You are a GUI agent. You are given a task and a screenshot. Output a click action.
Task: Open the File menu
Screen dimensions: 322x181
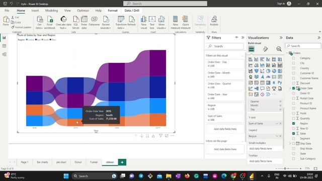[7, 11]
